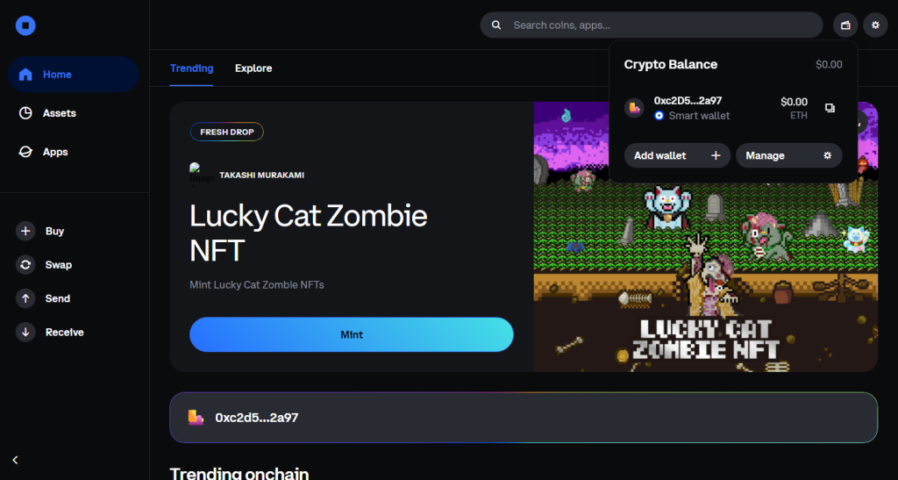
Task: Switch to the Explore tab
Action: (x=253, y=68)
